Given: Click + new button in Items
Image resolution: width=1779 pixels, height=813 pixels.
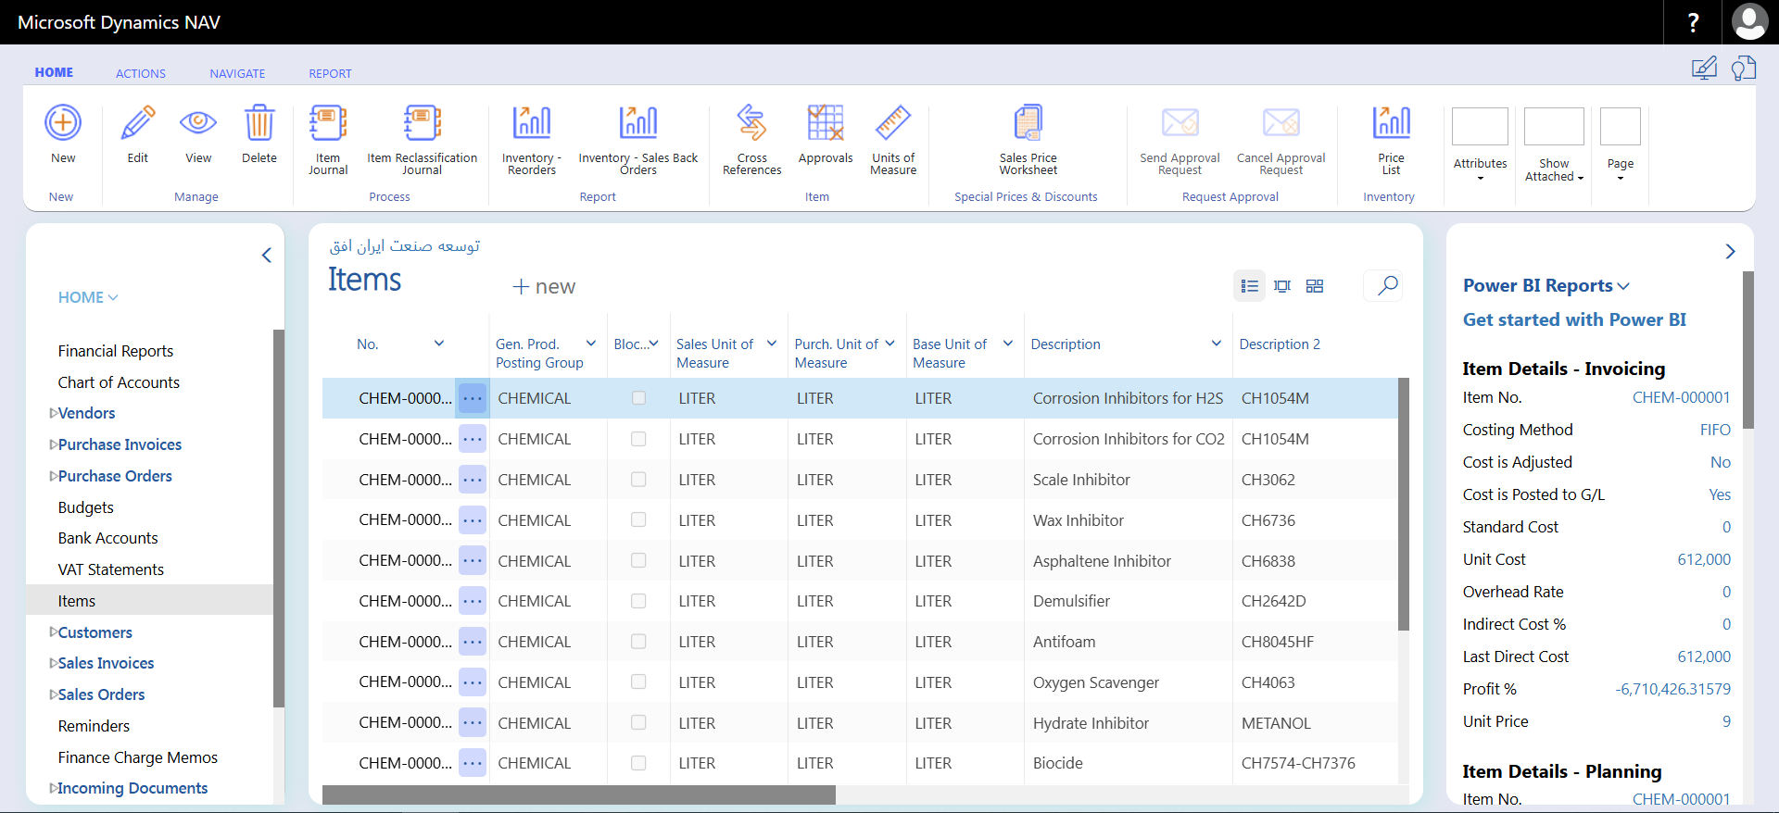Looking at the screenshot, I should click(x=545, y=287).
